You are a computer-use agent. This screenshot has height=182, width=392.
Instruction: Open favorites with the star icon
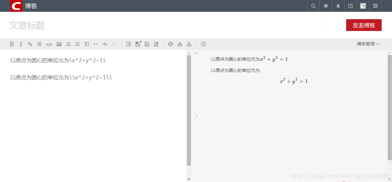(x=326, y=6)
